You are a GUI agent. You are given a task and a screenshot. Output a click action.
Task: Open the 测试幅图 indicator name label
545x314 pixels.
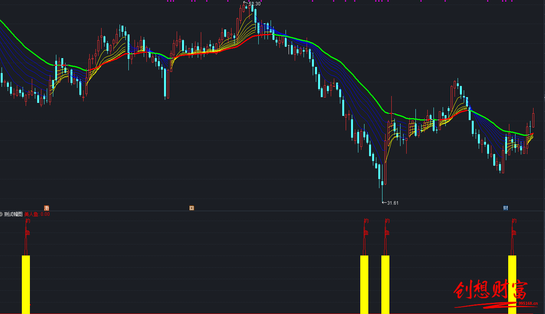[x=13, y=214]
